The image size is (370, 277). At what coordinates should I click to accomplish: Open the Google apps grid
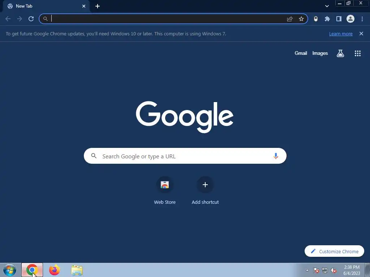point(358,53)
